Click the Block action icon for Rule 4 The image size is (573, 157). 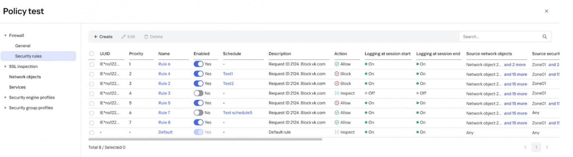click(x=336, y=74)
